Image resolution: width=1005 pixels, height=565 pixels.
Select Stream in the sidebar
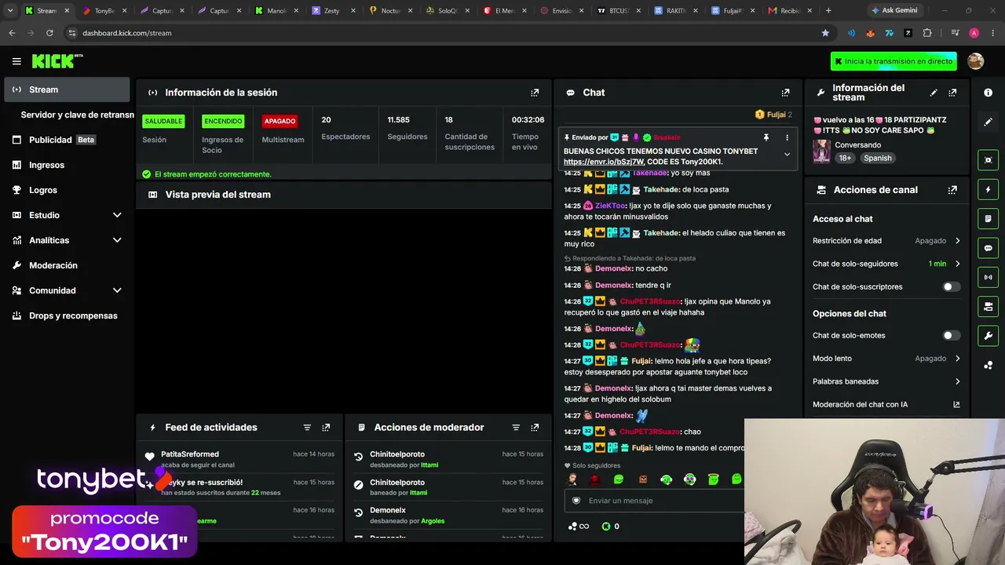(67, 89)
